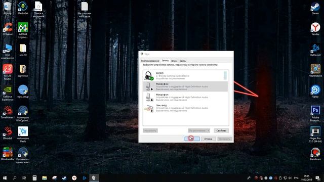Click the taskbar clock and date

[x=307, y=178]
